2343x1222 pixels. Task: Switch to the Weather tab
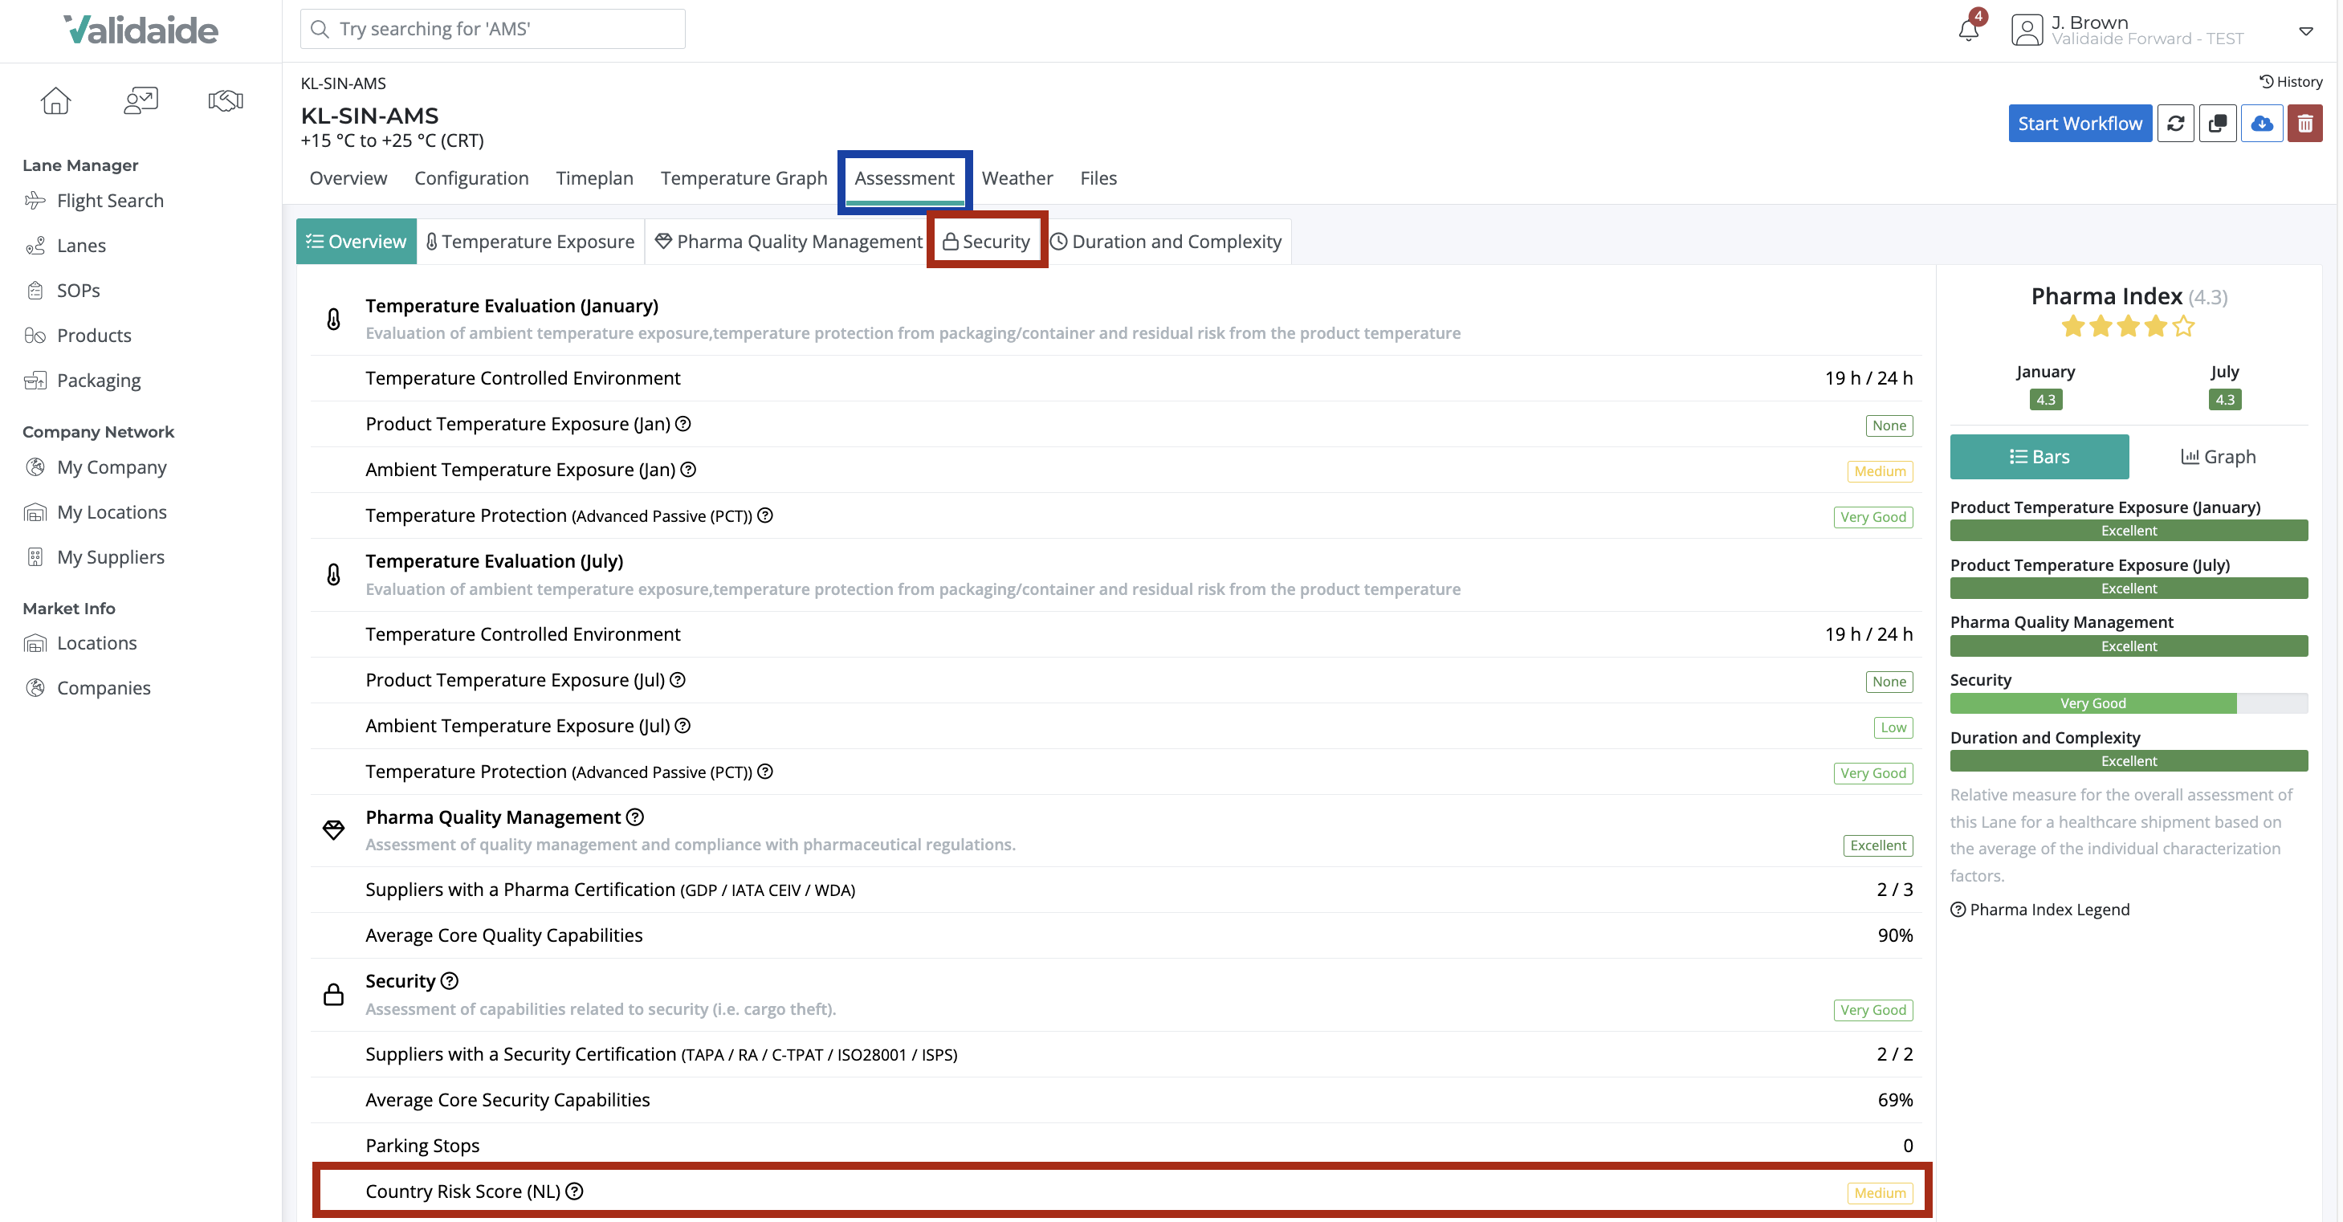point(1017,178)
